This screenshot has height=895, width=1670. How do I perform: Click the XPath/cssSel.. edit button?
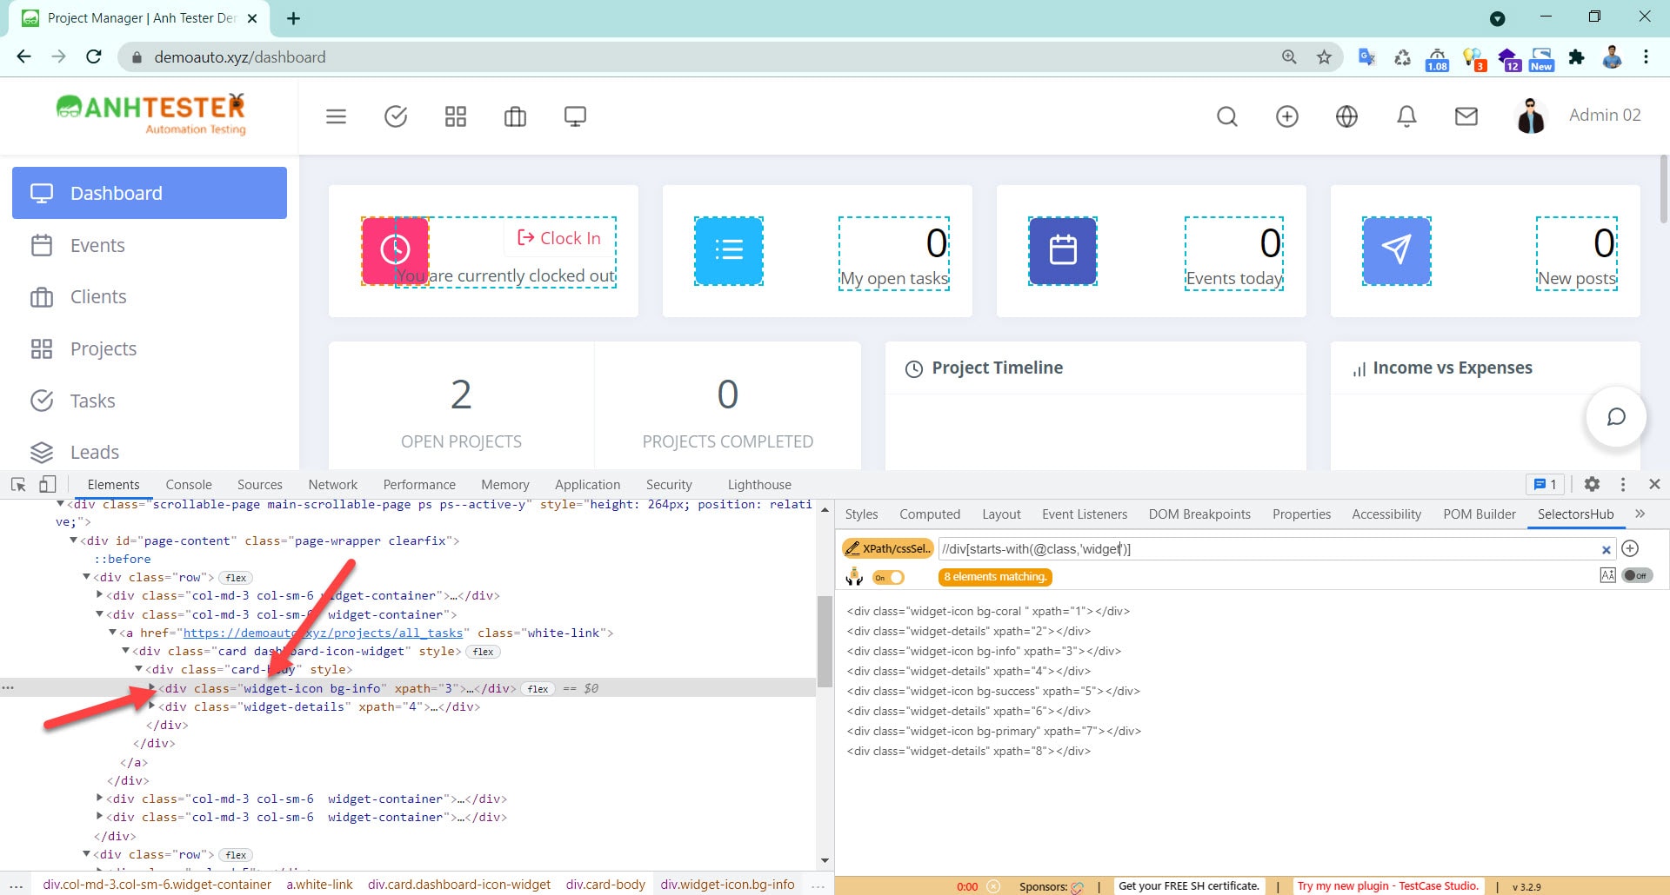pyautogui.click(x=888, y=548)
